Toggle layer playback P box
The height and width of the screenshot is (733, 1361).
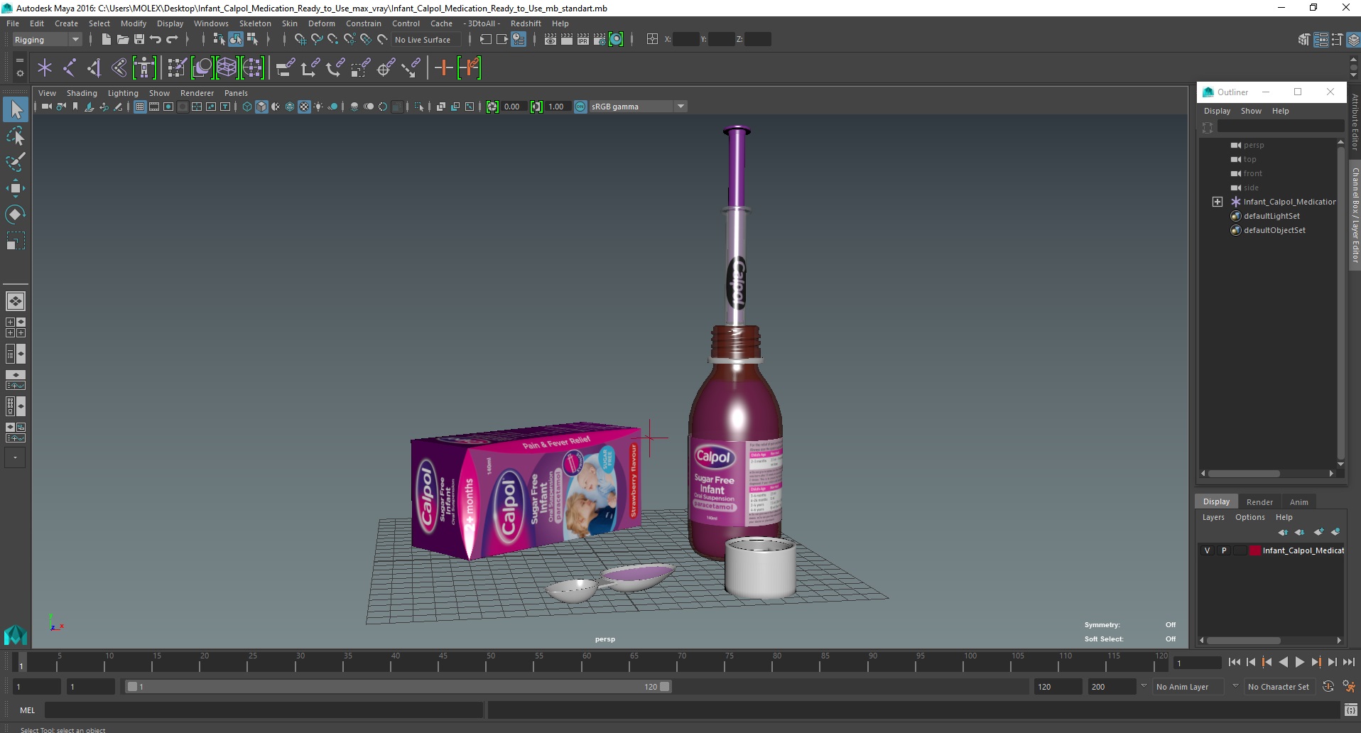pyautogui.click(x=1223, y=550)
